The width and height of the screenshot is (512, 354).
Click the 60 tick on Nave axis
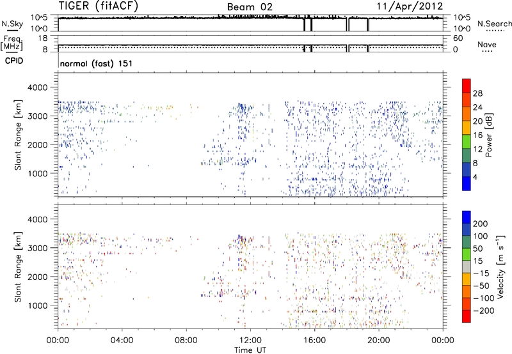coord(458,38)
